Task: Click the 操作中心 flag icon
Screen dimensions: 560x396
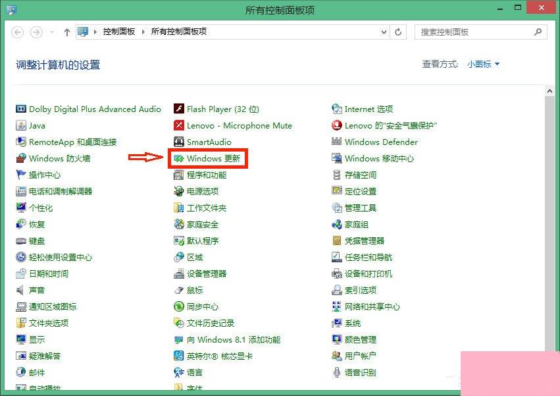Action: 21,175
